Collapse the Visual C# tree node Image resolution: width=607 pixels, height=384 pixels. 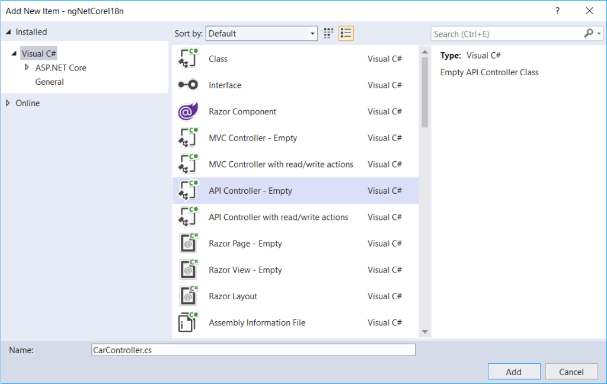click(x=14, y=53)
